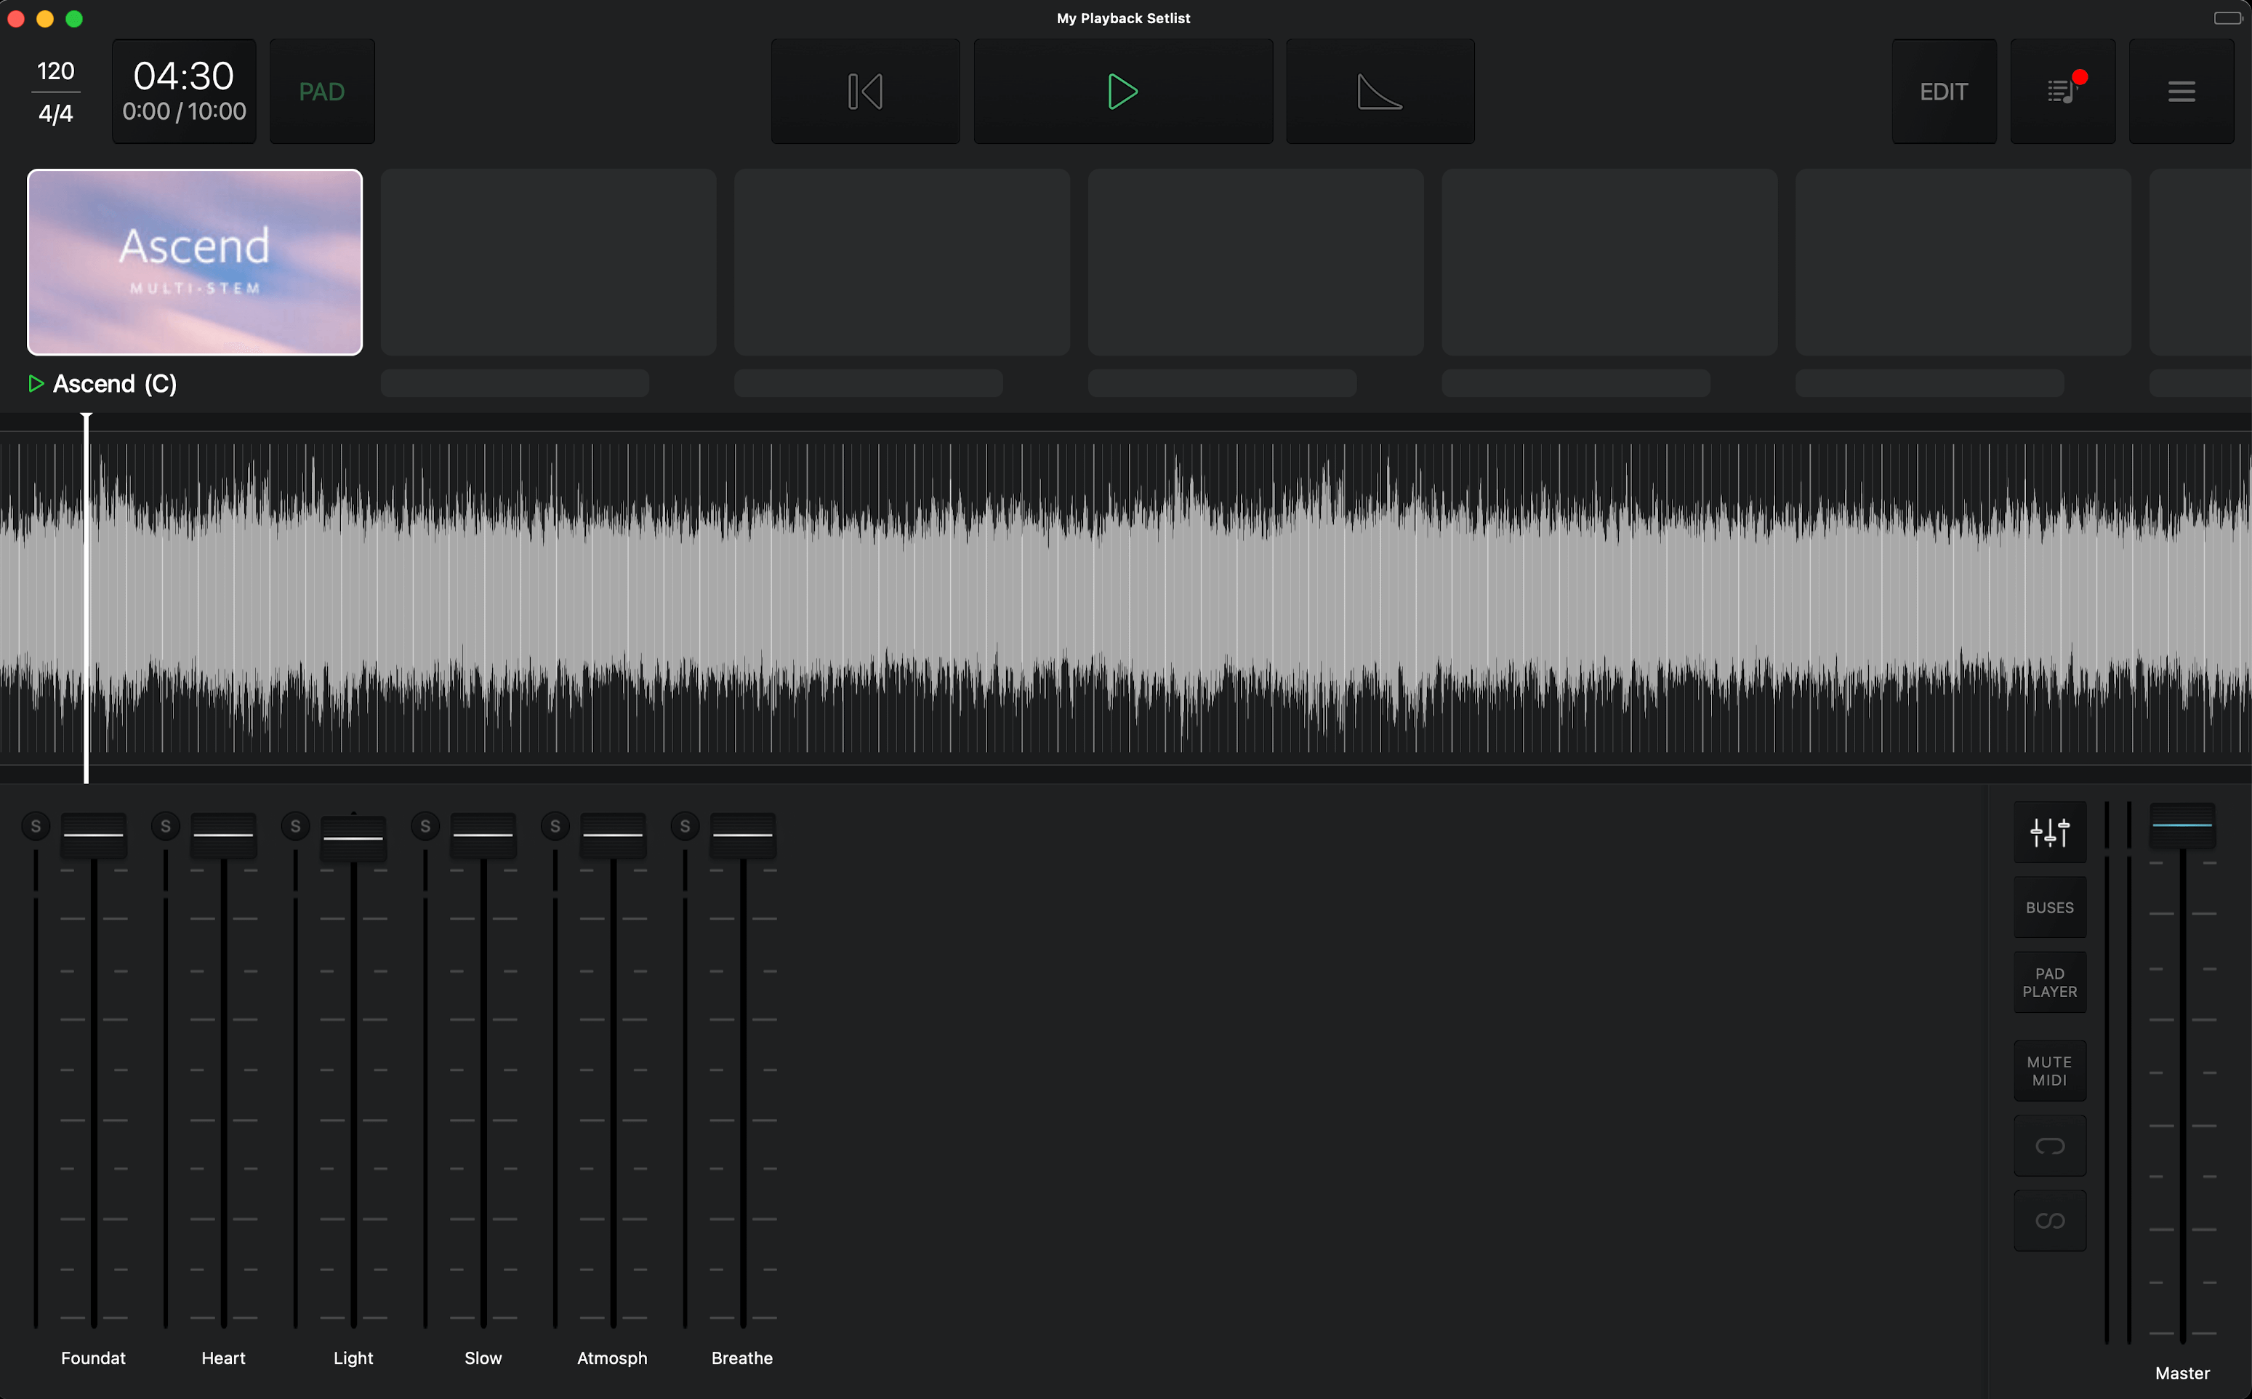Start playback with the green play button
The width and height of the screenshot is (2252, 1399).
tap(1123, 92)
